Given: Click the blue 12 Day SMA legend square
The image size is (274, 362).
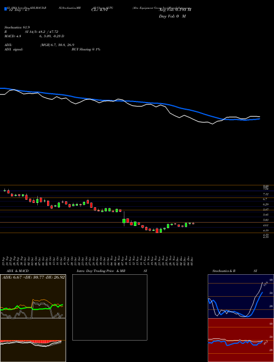Looking at the screenshot, I should point(5,9).
